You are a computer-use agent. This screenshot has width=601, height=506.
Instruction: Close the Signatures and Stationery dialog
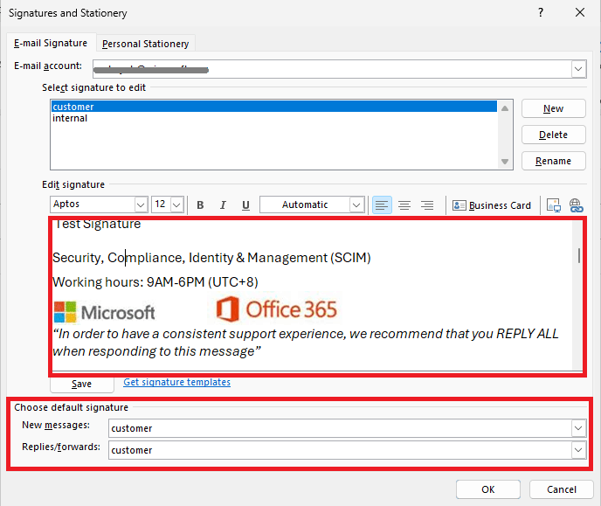[580, 12]
